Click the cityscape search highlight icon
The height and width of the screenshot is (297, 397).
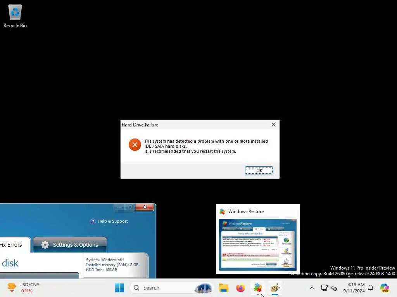pyautogui.click(x=203, y=288)
